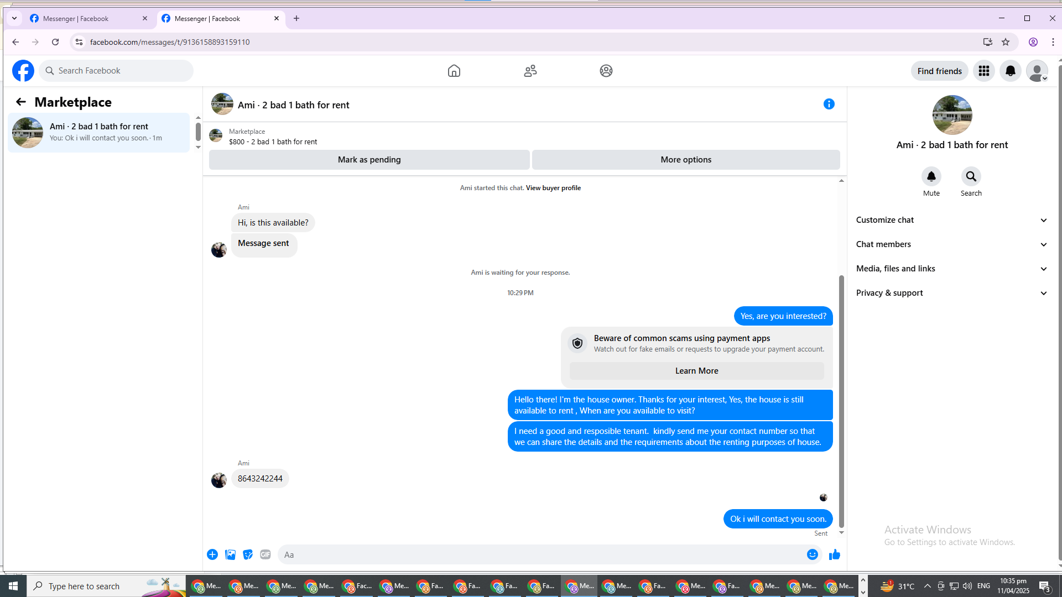Expand Media, files and links section

(x=952, y=269)
